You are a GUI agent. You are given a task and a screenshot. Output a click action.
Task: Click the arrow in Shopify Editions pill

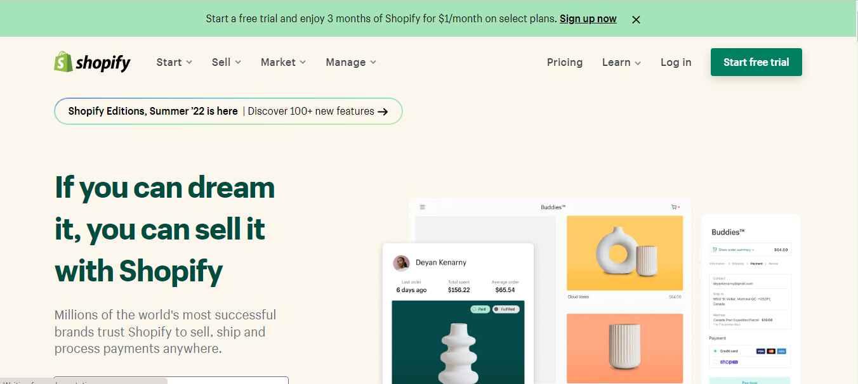[383, 112]
